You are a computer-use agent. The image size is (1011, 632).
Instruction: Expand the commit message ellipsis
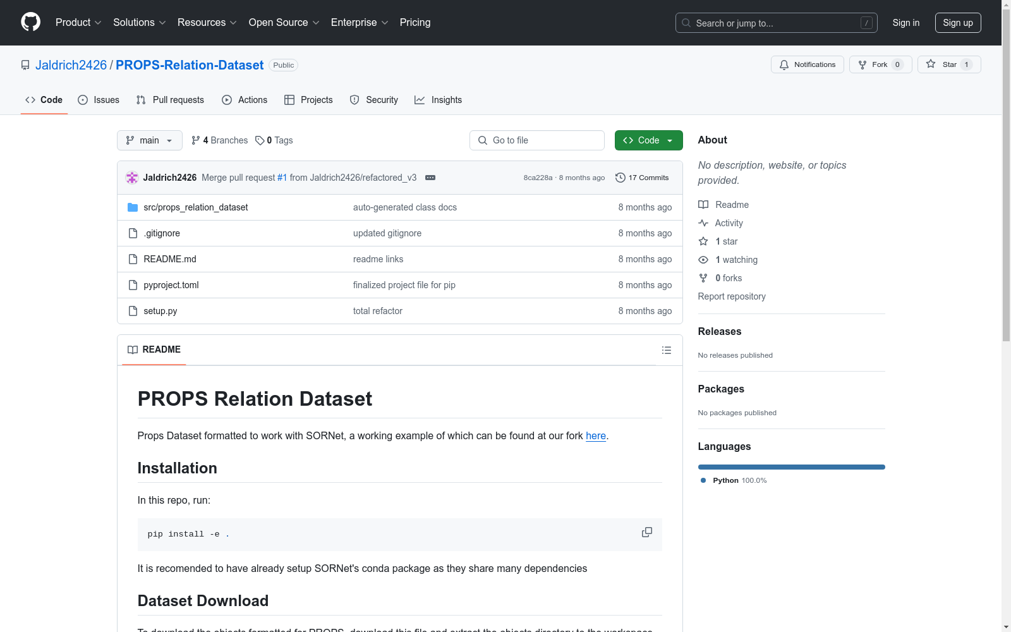coord(430,178)
